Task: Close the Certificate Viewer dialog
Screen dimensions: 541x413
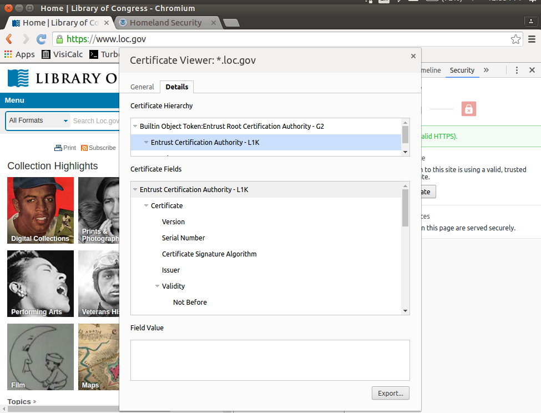Action: (413, 56)
